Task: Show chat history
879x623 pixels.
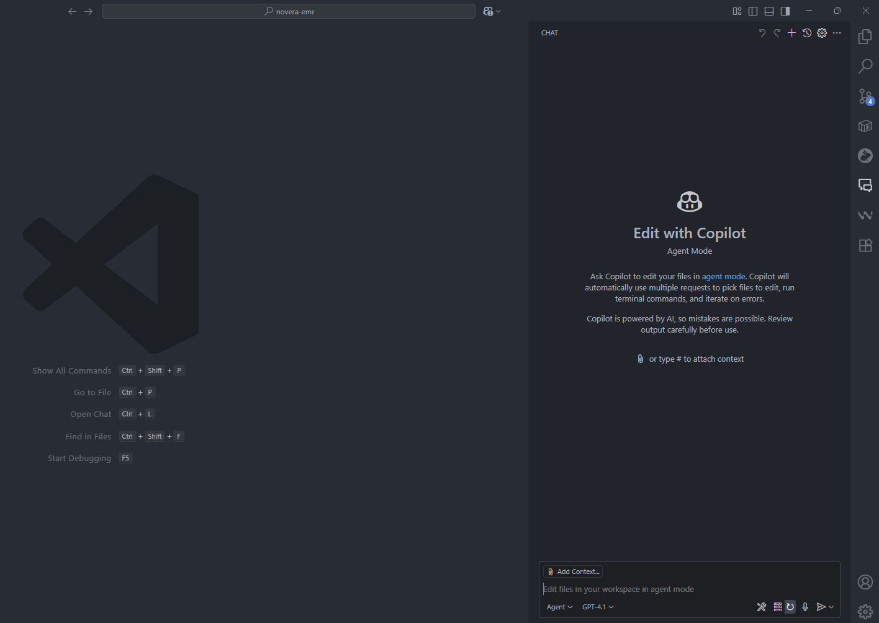Action: [x=807, y=33]
